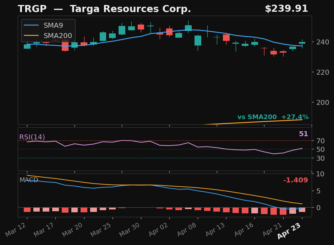Select the tall green candle near Mar 30
Screen dimensions: 334x245
pos(121,30)
